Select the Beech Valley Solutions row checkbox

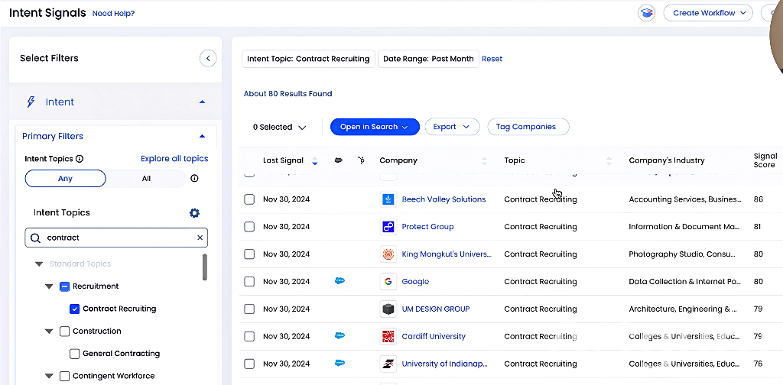pyautogui.click(x=249, y=199)
